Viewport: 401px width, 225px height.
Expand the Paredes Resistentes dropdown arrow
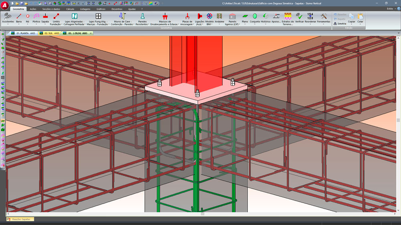pyautogui.click(x=149, y=24)
